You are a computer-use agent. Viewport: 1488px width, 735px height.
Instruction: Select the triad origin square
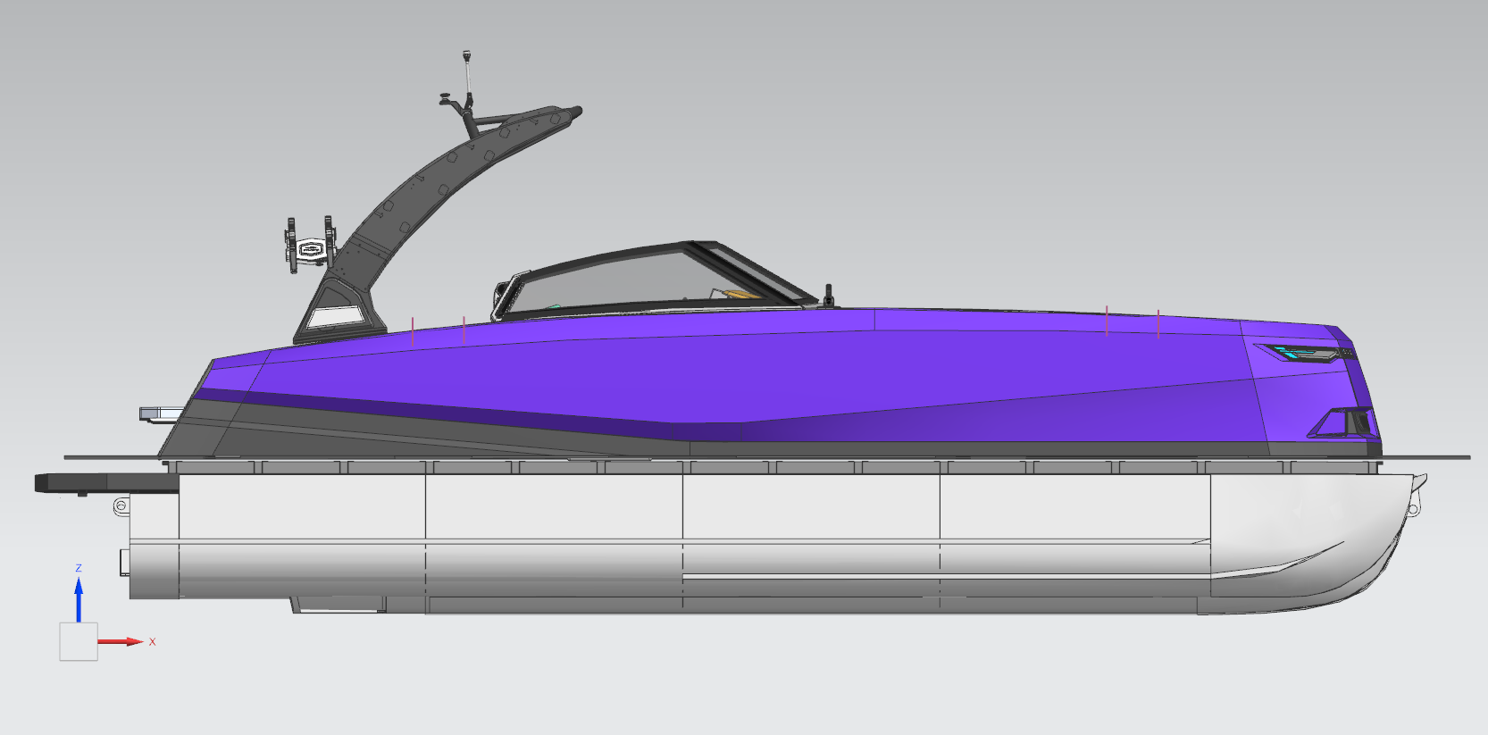[x=79, y=641]
